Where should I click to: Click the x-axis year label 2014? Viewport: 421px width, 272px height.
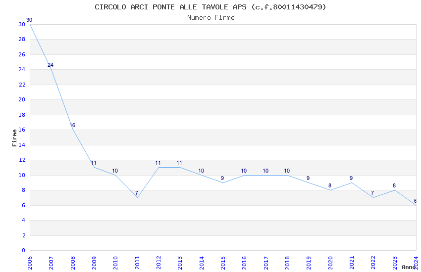pos(202,263)
